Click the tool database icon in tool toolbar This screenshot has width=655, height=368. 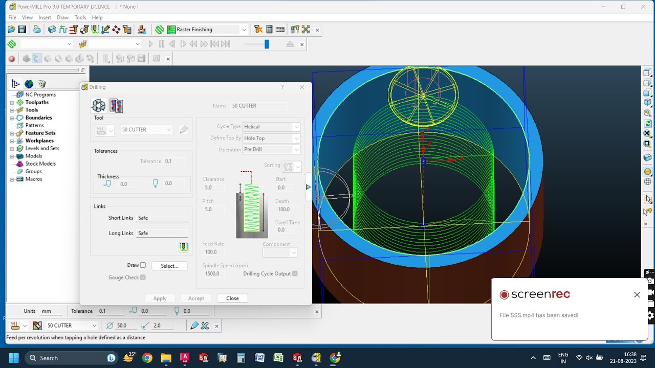37,326
